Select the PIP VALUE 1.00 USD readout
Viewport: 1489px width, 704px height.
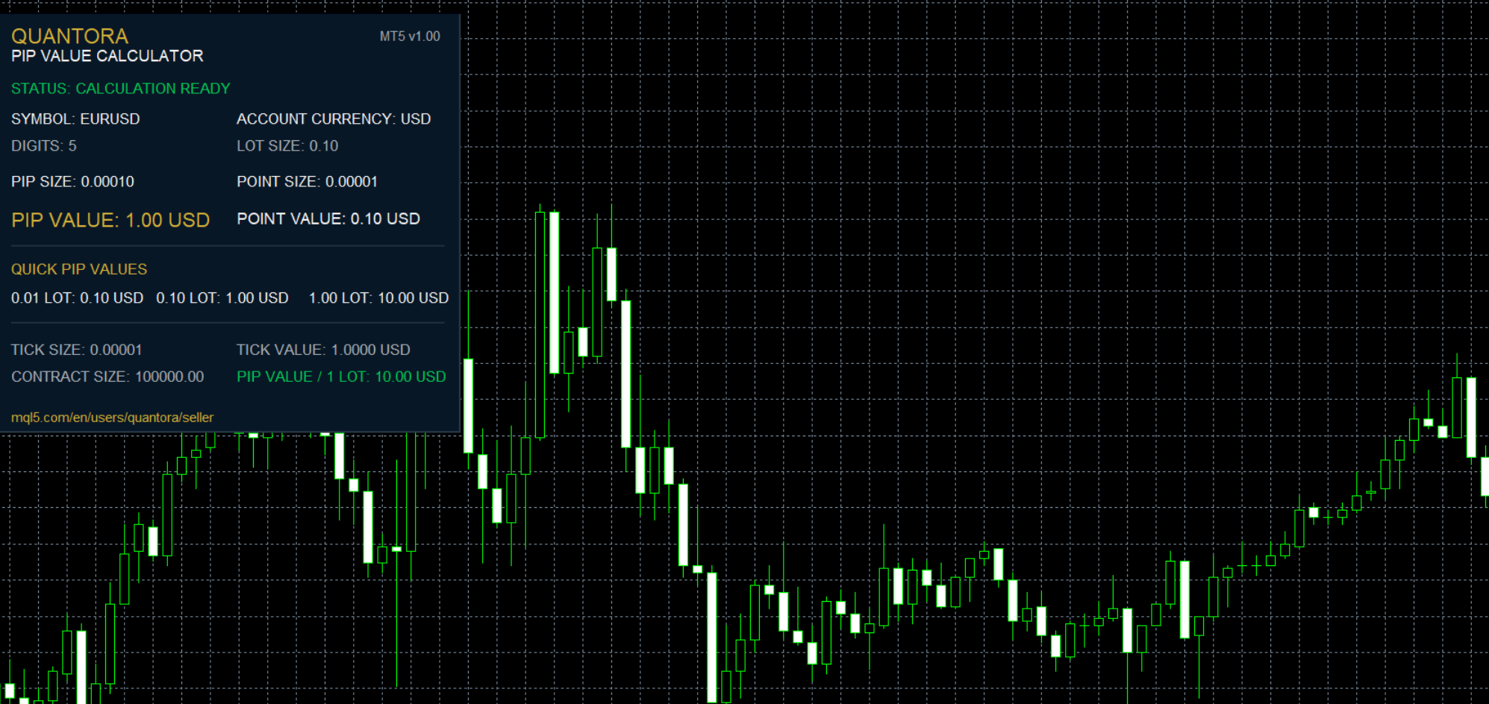coord(110,220)
